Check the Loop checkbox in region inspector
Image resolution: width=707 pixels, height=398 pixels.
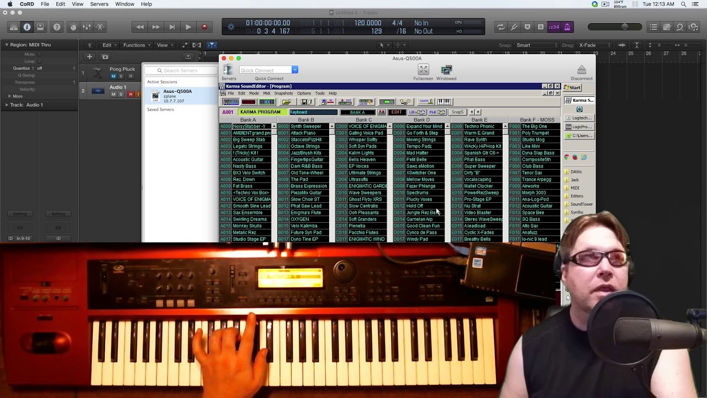40,61
